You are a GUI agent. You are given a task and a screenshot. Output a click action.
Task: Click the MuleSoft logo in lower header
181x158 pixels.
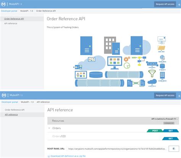[4, 95]
